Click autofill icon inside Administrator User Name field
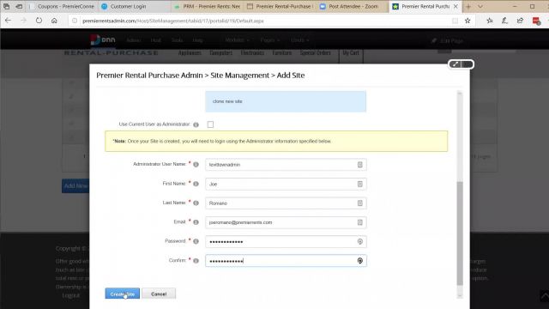 pyautogui.click(x=360, y=165)
